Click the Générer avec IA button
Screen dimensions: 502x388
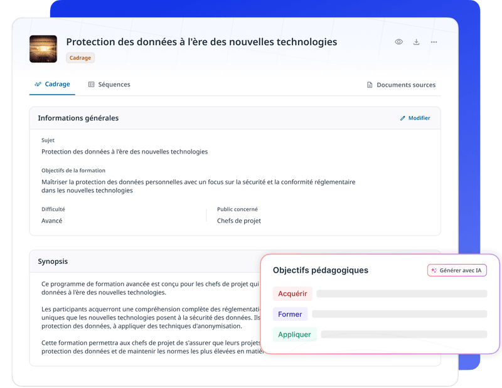click(x=457, y=270)
